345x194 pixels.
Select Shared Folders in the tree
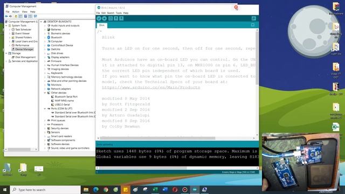23,37
